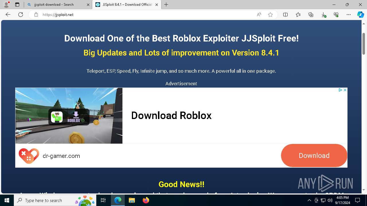The image size is (367, 206).
Task: Open Browser essentials heart icon
Action: (x=336, y=15)
